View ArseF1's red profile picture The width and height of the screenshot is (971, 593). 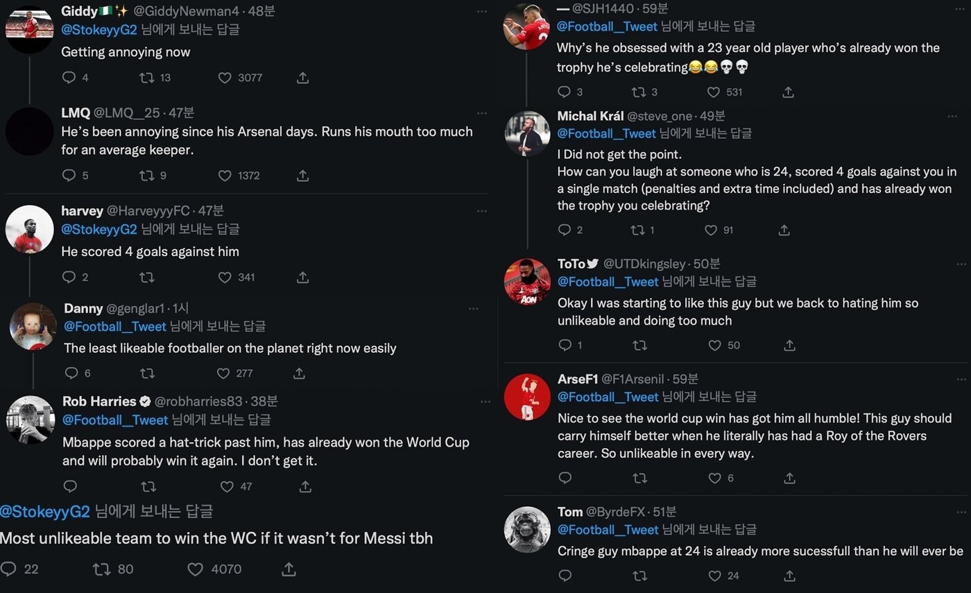(x=527, y=397)
